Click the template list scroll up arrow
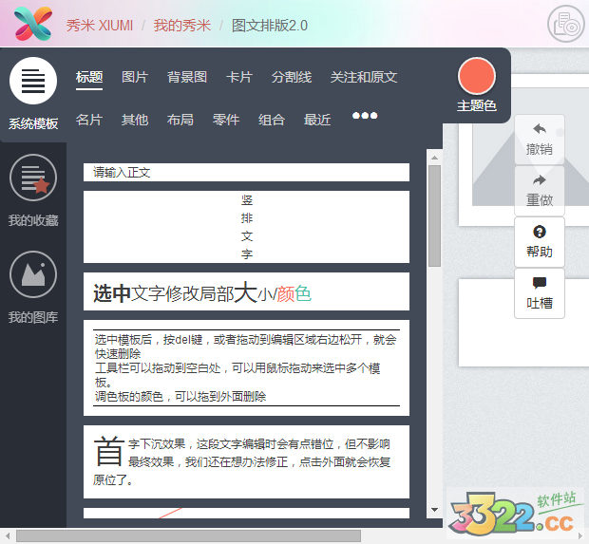 coord(434,158)
